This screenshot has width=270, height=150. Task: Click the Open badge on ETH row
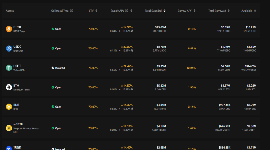click(x=57, y=87)
